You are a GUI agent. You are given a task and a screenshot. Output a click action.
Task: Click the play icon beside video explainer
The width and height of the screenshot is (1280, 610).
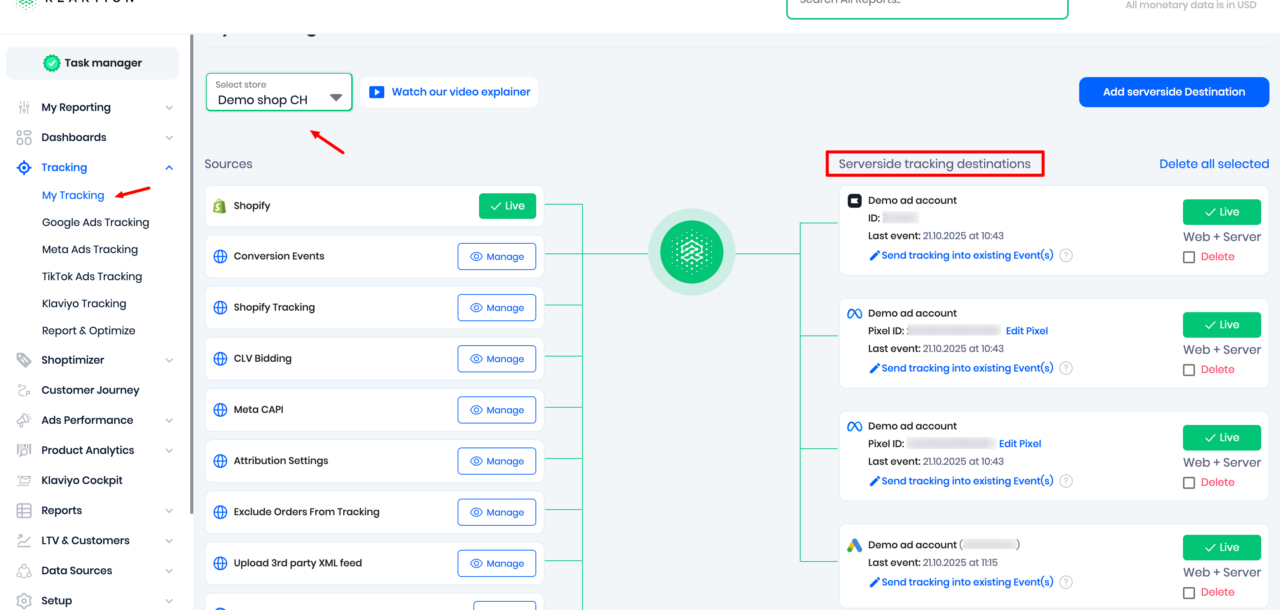pyautogui.click(x=377, y=92)
